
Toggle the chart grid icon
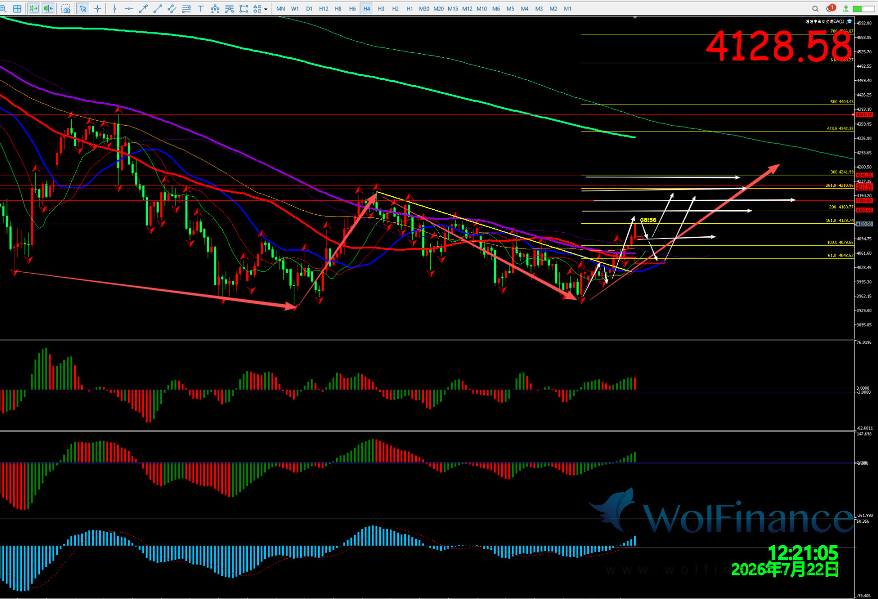point(17,8)
